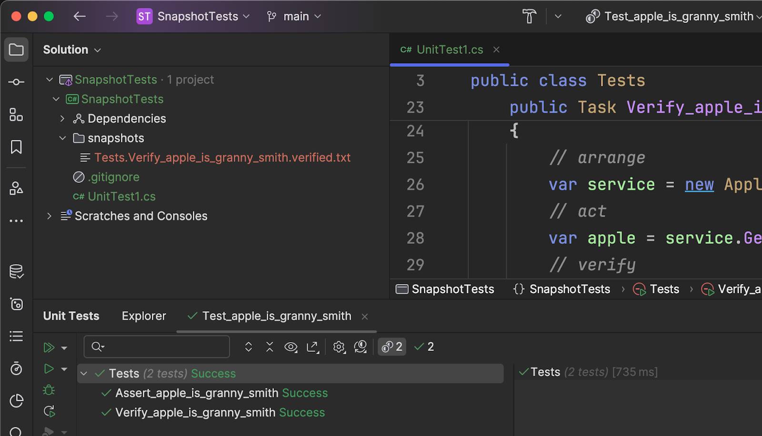
Task: Click the Unit Tests panel title
Action: click(x=71, y=316)
